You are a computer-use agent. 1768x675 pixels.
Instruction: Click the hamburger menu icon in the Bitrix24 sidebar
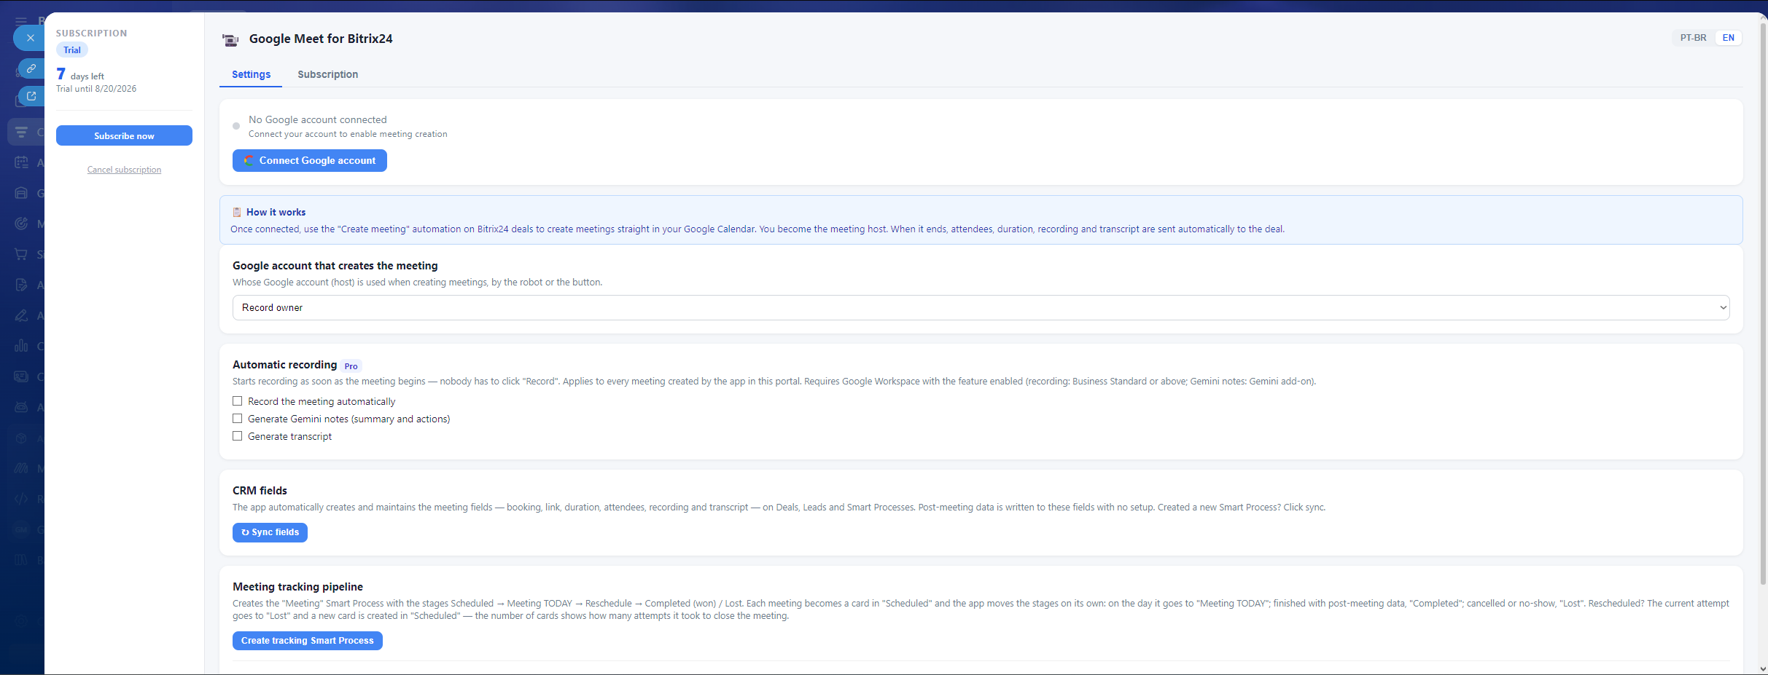point(21,20)
